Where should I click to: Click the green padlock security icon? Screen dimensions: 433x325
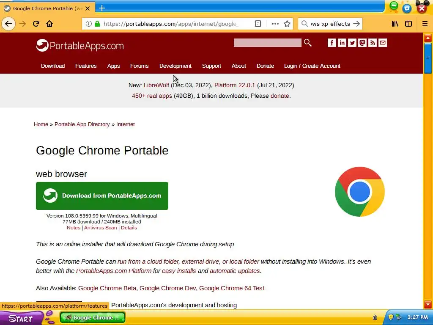pos(97,24)
